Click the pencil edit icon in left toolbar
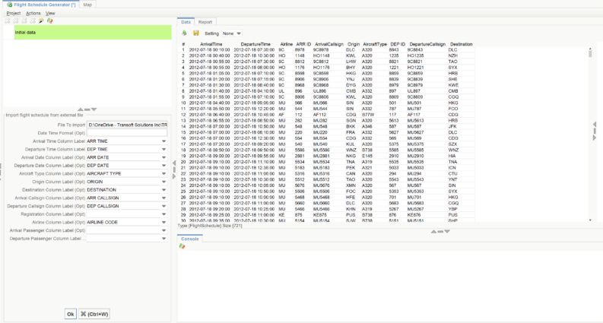The width and height of the screenshot is (603, 323). pos(41,21)
